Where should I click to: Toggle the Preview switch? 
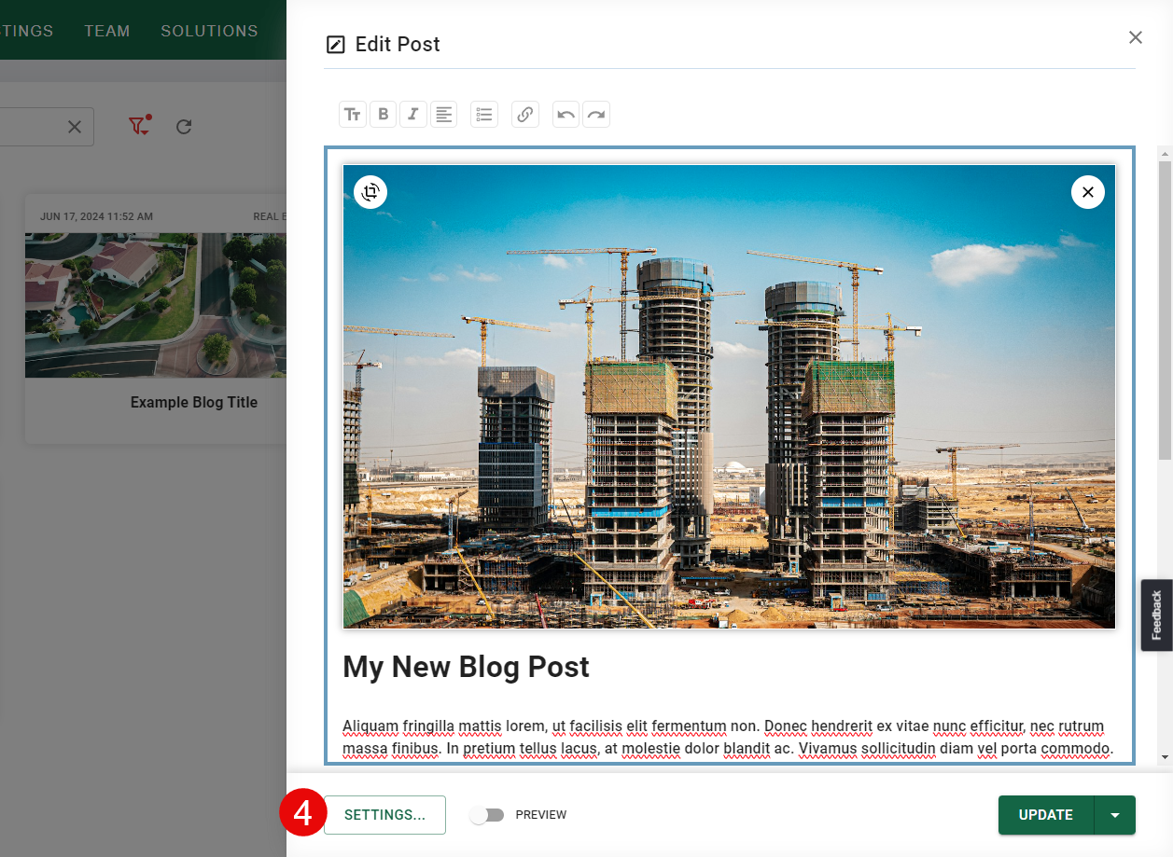tap(486, 815)
